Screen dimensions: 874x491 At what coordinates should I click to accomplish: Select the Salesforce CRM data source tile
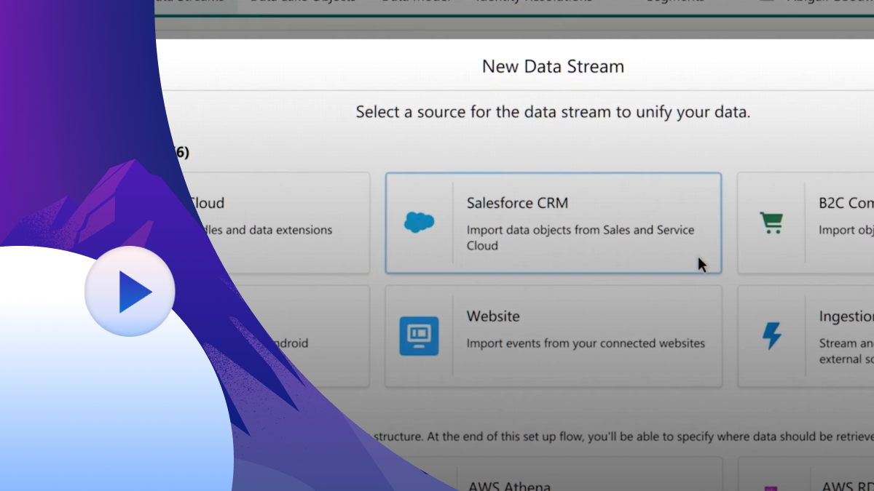tap(554, 223)
